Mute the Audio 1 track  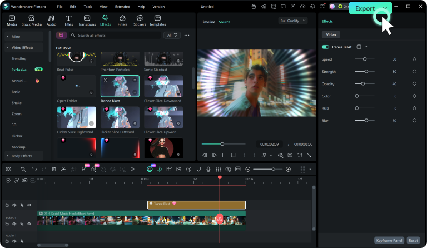coord(14,241)
